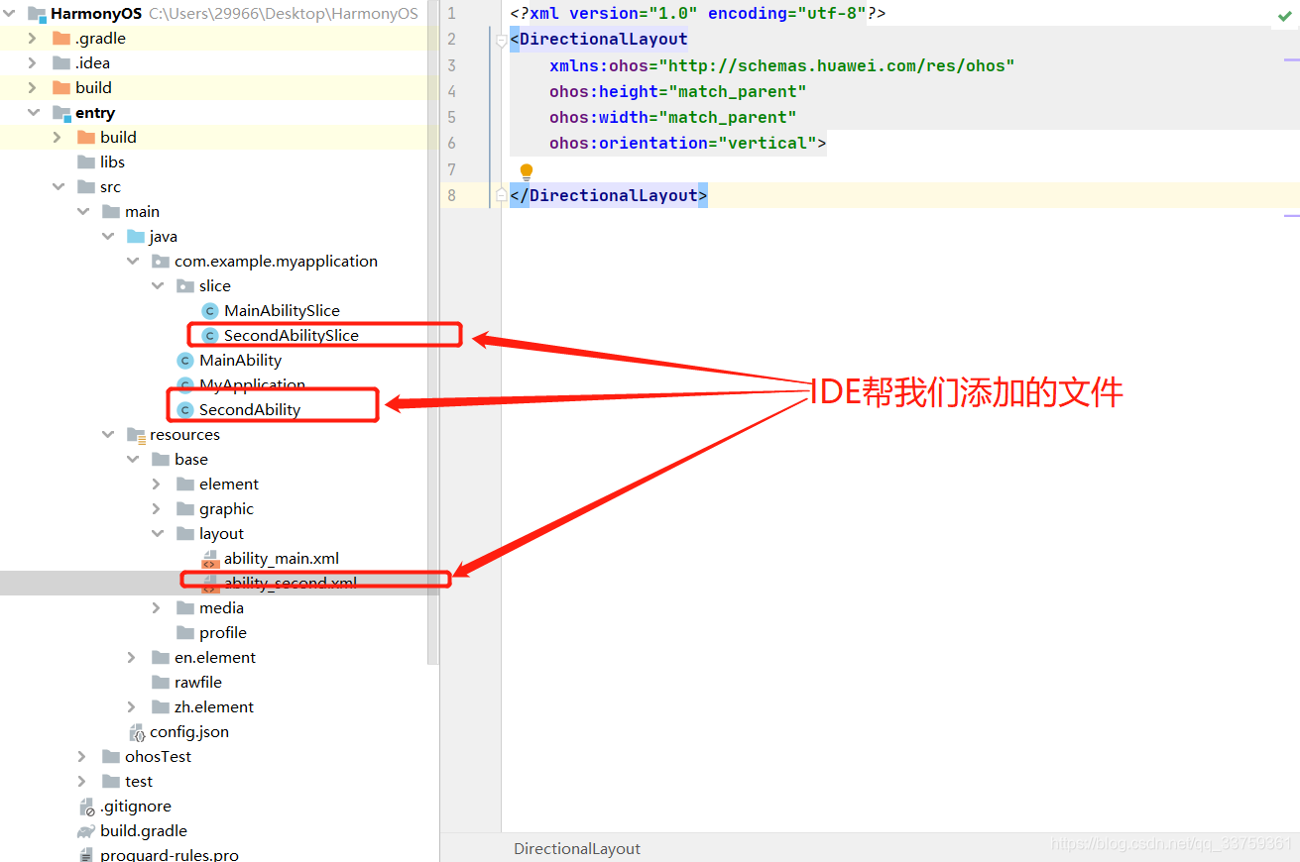Collapse the HarmonyOS project root

(9, 14)
